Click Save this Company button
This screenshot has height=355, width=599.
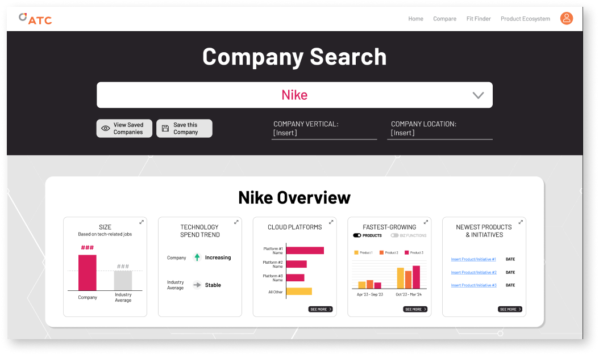point(184,129)
